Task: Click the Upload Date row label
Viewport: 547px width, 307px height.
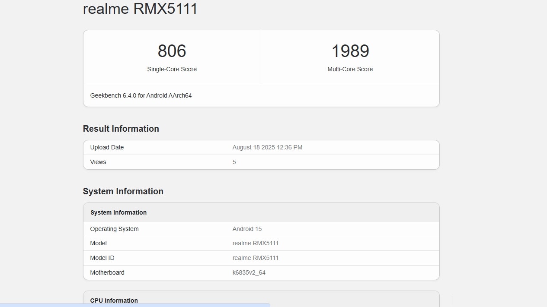Action: coord(107,147)
